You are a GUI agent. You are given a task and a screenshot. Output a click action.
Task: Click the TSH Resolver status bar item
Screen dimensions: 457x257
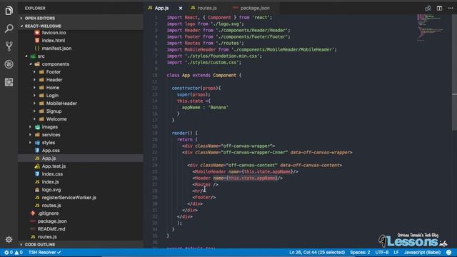[x=44, y=252]
